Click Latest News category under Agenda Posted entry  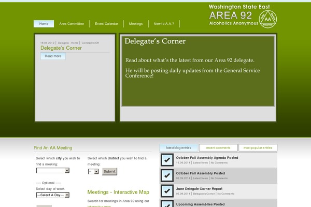[x=200, y=162]
